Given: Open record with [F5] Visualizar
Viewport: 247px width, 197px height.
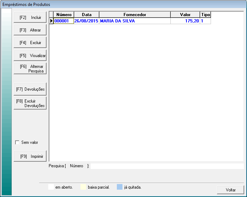Looking at the screenshot, I should pyautogui.click(x=30, y=56).
